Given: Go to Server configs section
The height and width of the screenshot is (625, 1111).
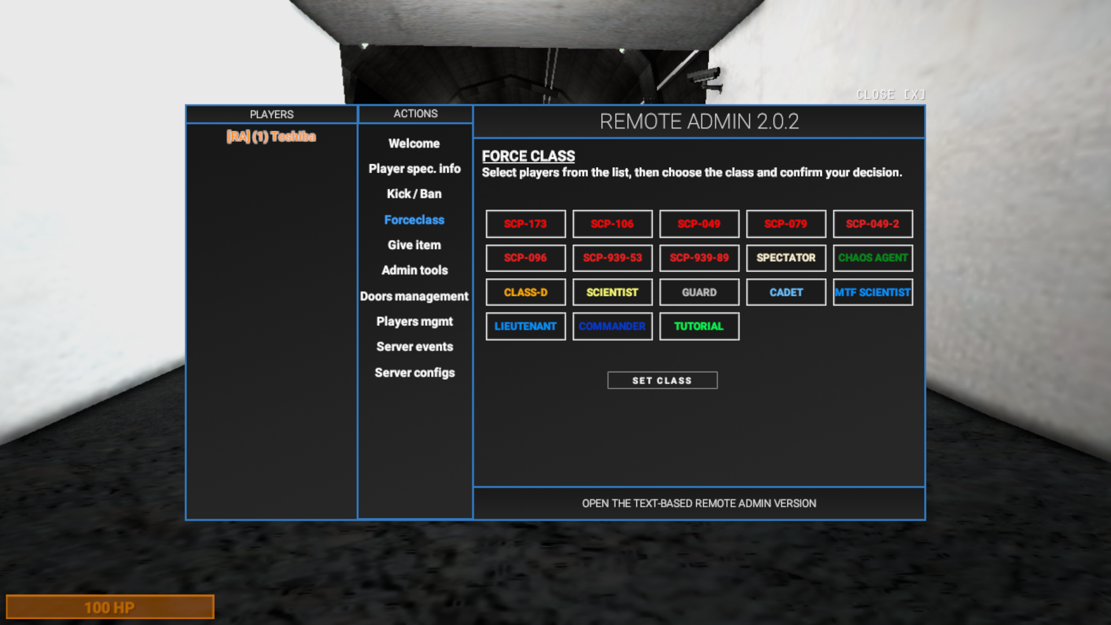Looking at the screenshot, I should pos(414,373).
